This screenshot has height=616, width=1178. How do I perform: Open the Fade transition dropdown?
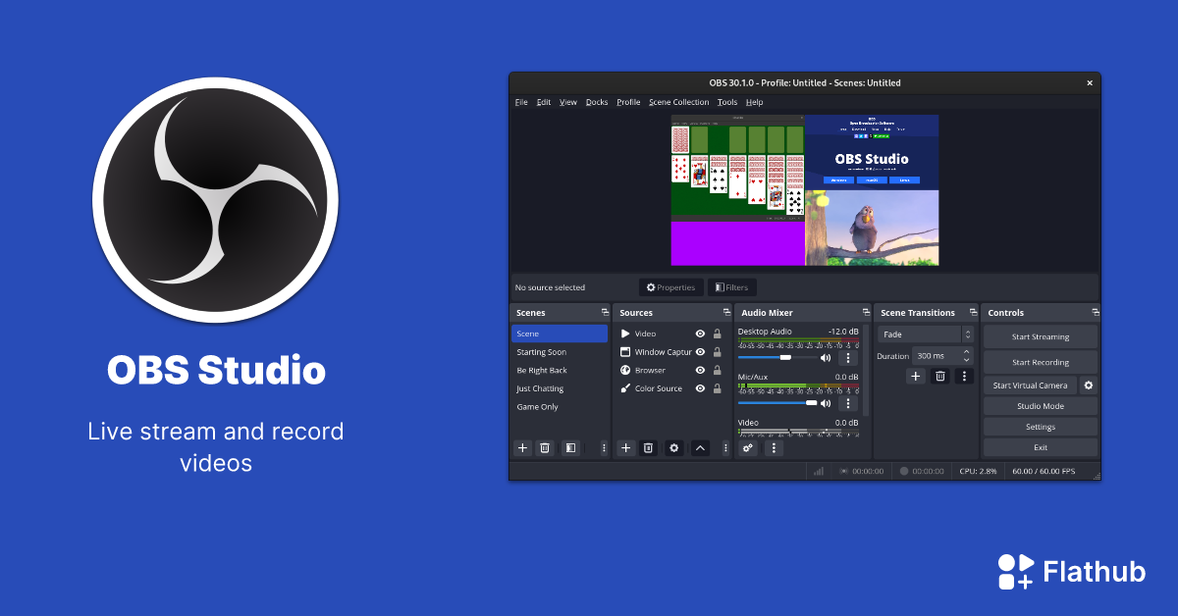pos(926,334)
